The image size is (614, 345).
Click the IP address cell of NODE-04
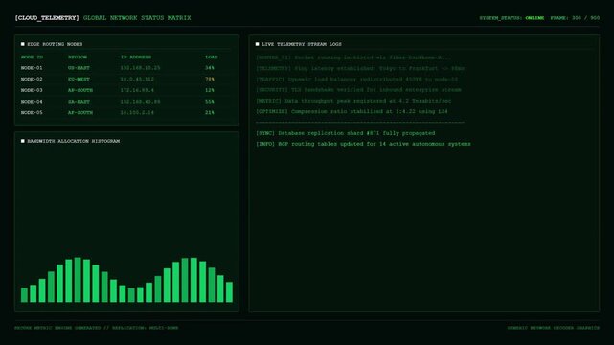click(140, 102)
